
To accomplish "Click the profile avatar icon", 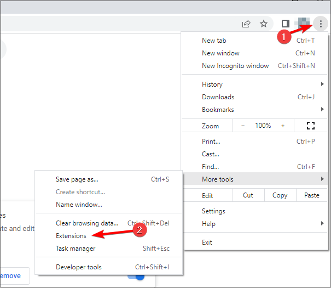I will tap(303, 24).
